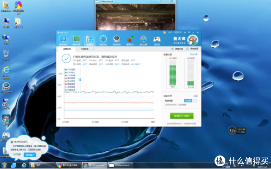Open the hardware detection circuit board icon
The image size is (271, 169).
(76, 41)
